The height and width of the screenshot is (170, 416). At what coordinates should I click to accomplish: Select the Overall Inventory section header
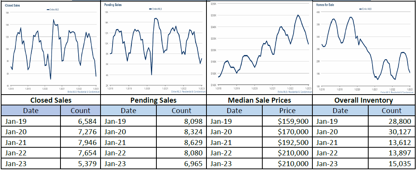364,100
